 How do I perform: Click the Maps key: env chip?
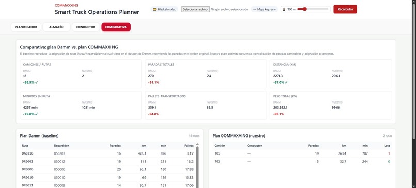pyautogui.click(x=264, y=9)
